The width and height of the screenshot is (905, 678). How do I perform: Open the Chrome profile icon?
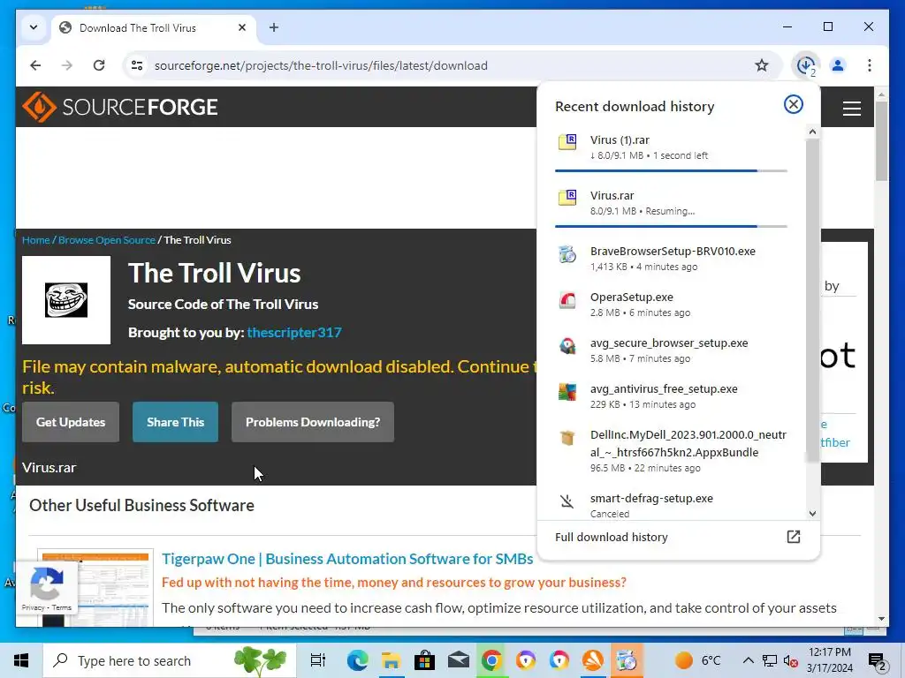coord(838,65)
